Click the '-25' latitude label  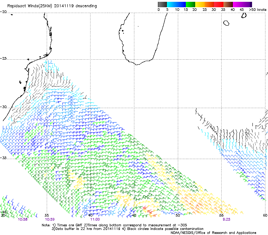(3, 59)
